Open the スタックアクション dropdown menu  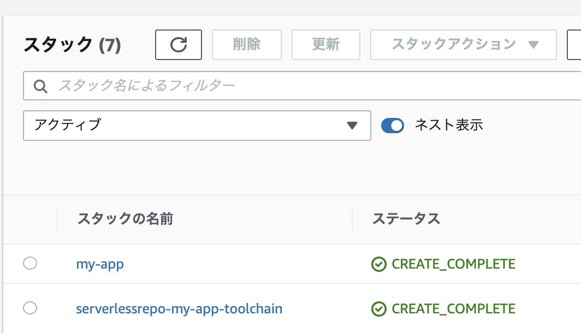pyautogui.click(x=463, y=45)
